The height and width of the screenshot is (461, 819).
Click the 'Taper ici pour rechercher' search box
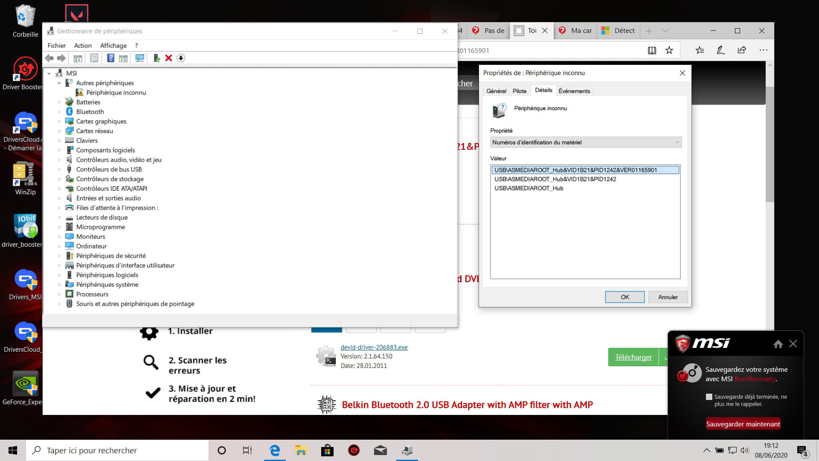(x=117, y=450)
